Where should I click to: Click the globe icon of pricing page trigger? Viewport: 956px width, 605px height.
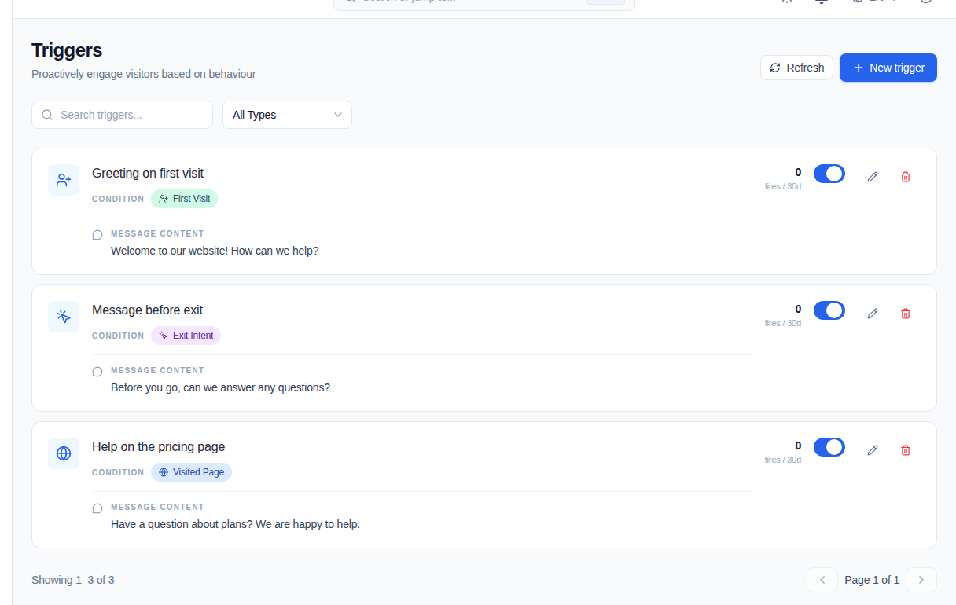click(64, 453)
